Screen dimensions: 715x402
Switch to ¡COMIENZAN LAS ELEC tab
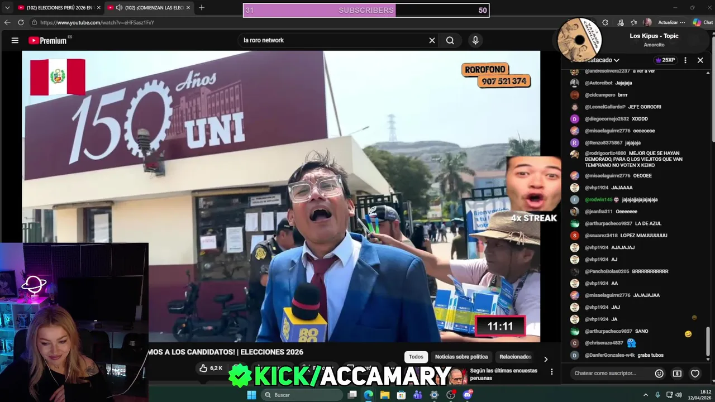(x=150, y=8)
